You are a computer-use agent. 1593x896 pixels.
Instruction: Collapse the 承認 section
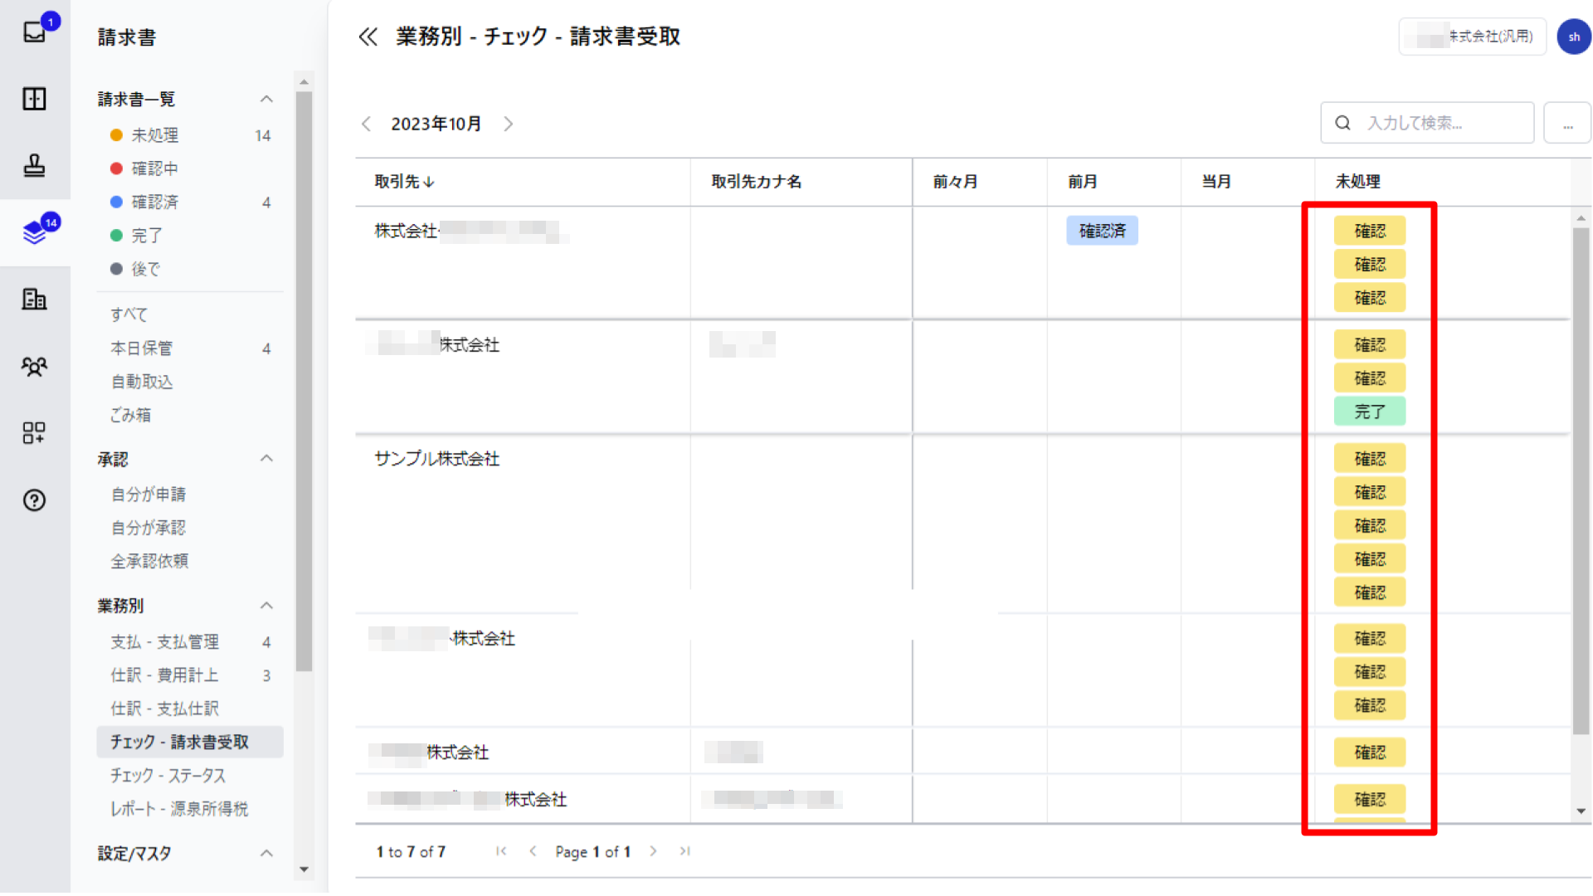pos(266,459)
